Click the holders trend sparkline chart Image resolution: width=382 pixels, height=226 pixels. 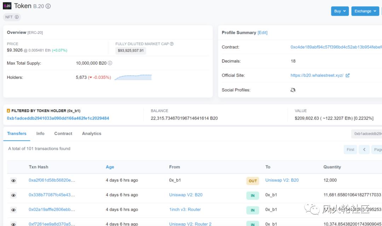tap(133, 77)
